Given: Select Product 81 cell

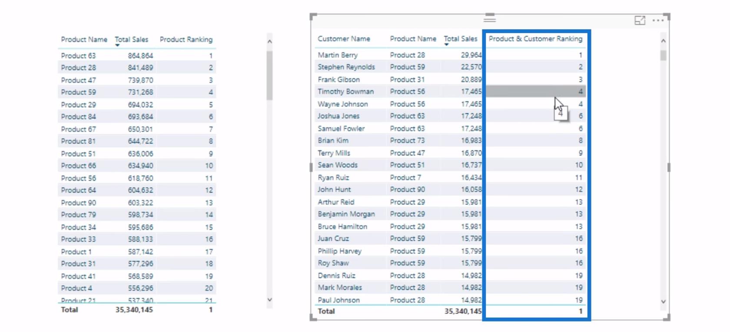Looking at the screenshot, I should [x=78, y=141].
